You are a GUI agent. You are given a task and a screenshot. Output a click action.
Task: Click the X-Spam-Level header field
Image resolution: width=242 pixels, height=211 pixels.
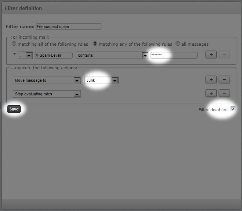(x=54, y=55)
